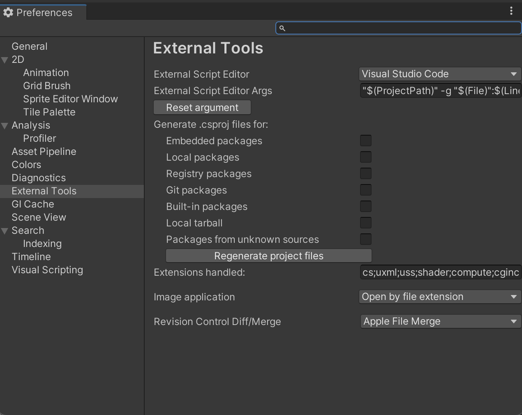This screenshot has width=522, height=415.
Task: Enable Registry packages checkbox
Action: click(x=365, y=173)
